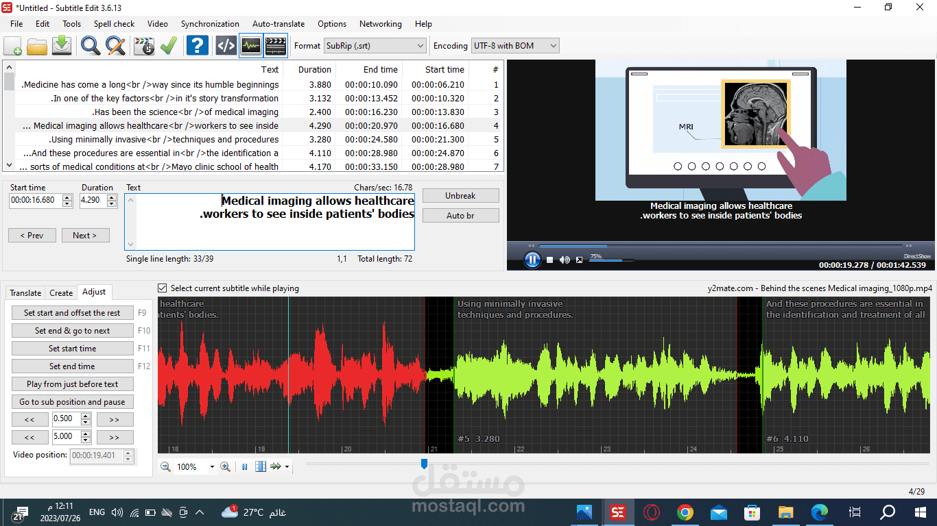
Task: Uncheck Select current subtitle while playing
Action: [163, 288]
